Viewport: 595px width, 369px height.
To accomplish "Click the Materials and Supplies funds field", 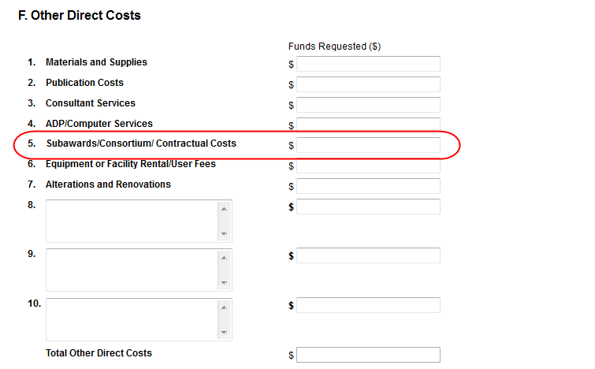I will 368,64.
